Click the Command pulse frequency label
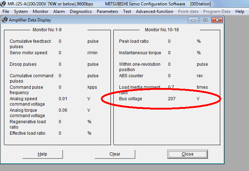Viewport: 249px width, 171px height. click(x=26, y=90)
